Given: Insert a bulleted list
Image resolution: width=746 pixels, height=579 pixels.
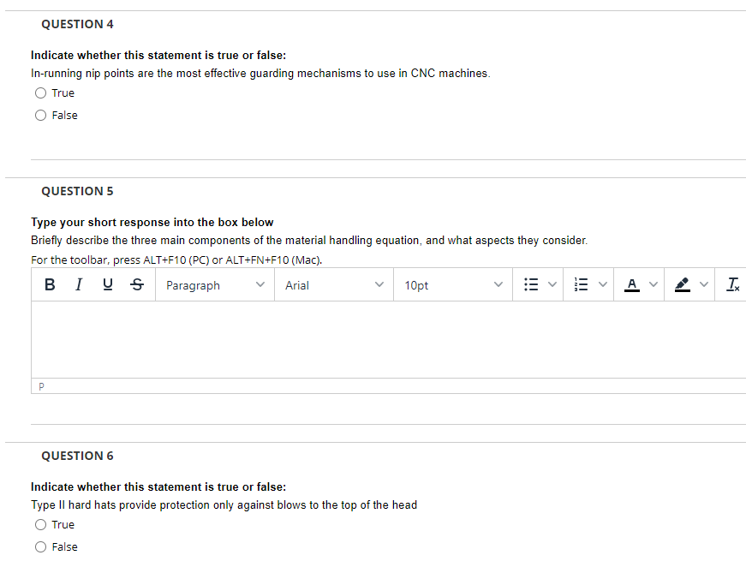Looking at the screenshot, I should pos(531,284).
